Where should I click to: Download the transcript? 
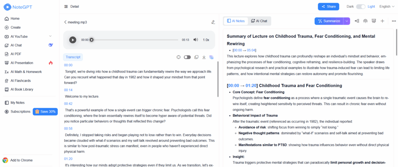(x=204, y=57)
